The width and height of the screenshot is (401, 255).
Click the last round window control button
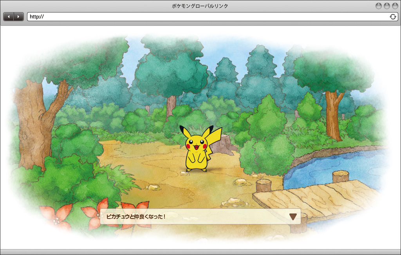[x=395, y=6]
